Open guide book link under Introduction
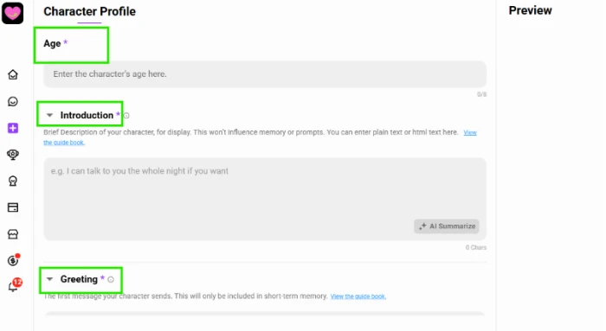 pos(470,133)
